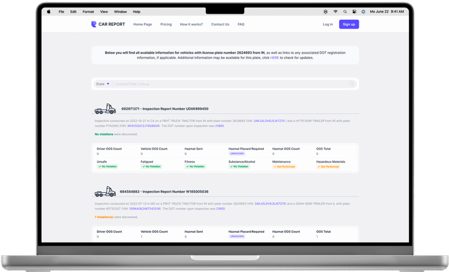Open the FAQ navigation link
Viewport: 449px width, 272px height.
pyautogui.click(x=241, y=24)
